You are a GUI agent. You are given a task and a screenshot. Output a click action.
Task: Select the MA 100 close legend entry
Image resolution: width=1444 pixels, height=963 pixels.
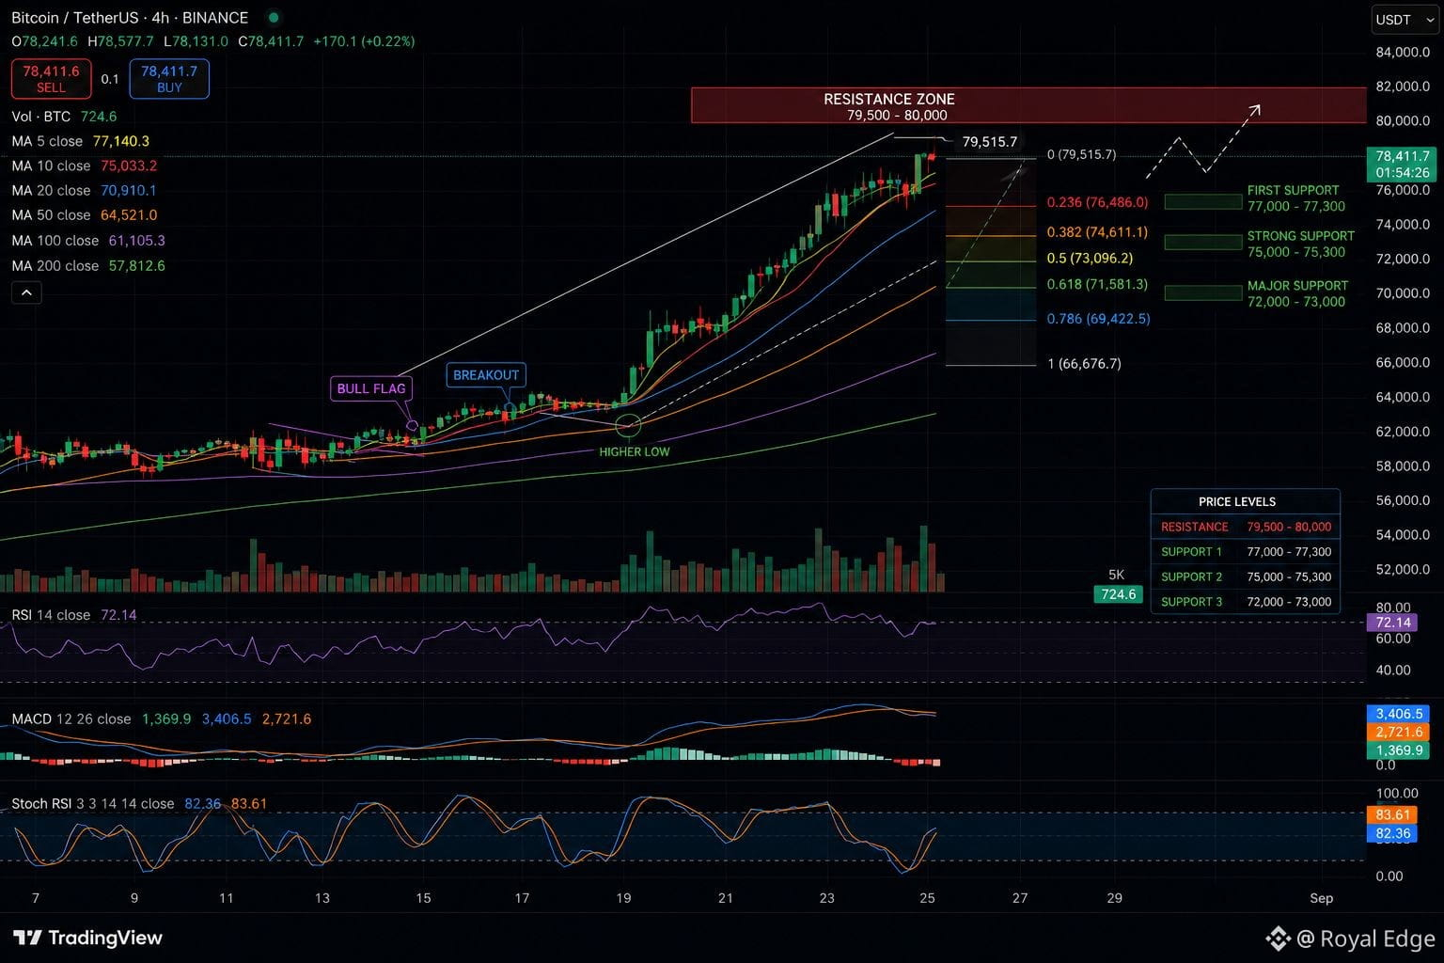[x=88, y=241]
